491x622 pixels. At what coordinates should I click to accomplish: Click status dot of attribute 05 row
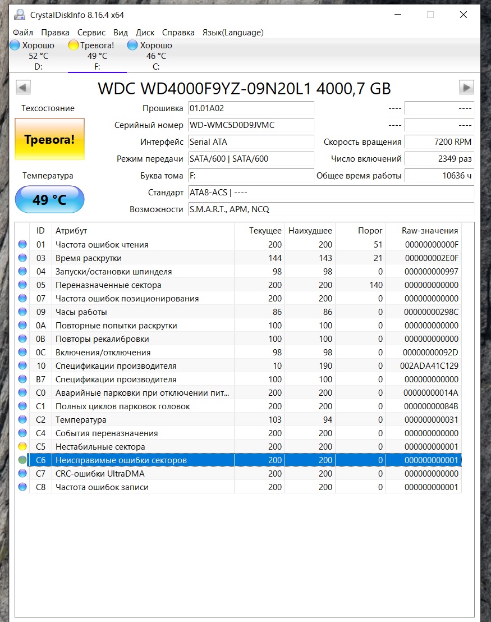pos(22,285)
